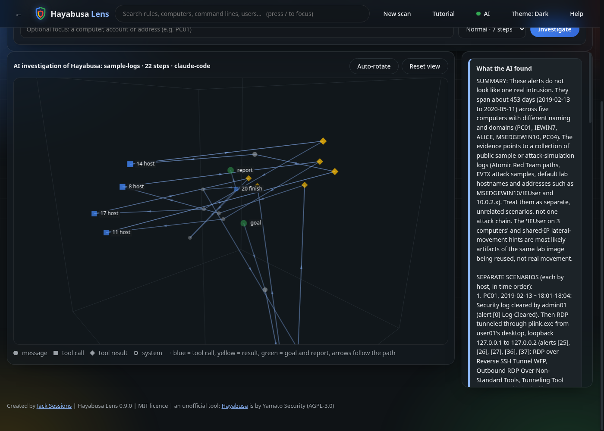The height and width of the screenshot is (431, 604).
Task: Open the Normal · 7 steps dropdown
Action: pos(492,30)
